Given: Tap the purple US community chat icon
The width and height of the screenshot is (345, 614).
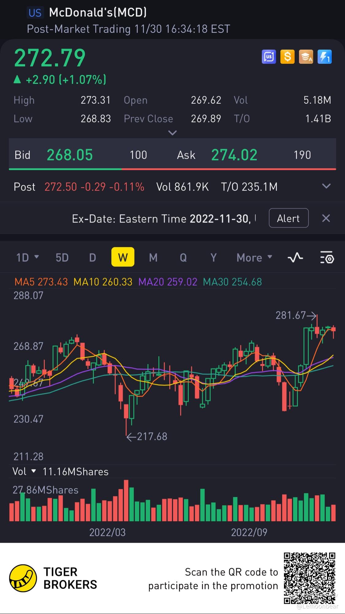Looking at the screenshot, I should coord(269,57).
